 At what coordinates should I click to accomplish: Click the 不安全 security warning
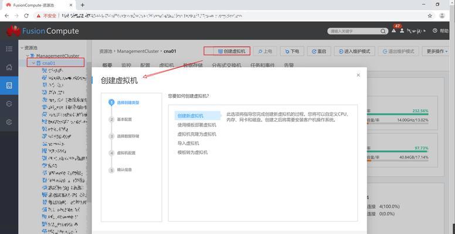click(46, 16)
